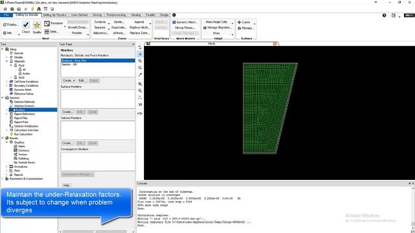
Task: Select the zoom to area tool
Action: point(140,68)
